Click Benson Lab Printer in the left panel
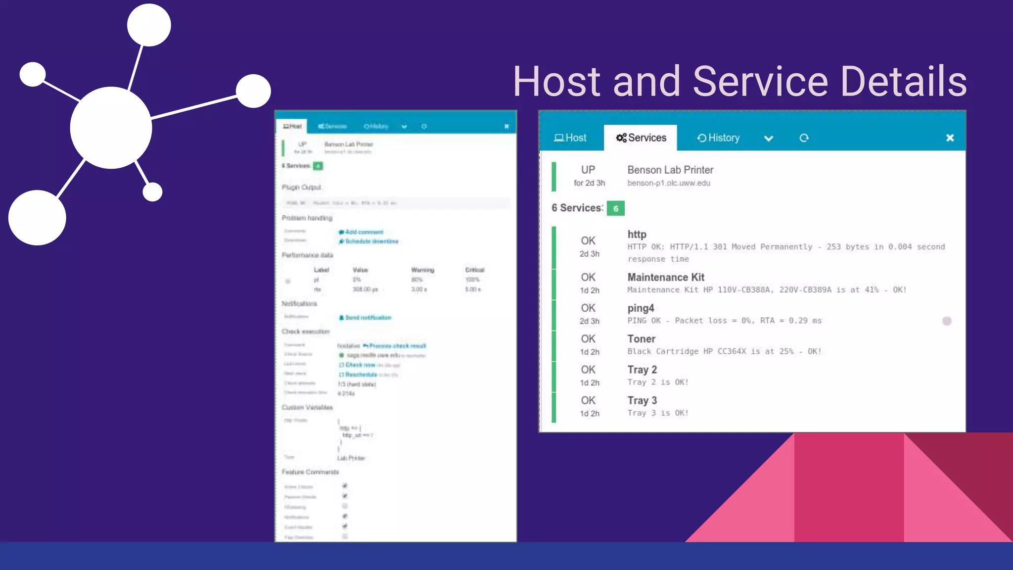1013x570 pixels. point(348,144)
